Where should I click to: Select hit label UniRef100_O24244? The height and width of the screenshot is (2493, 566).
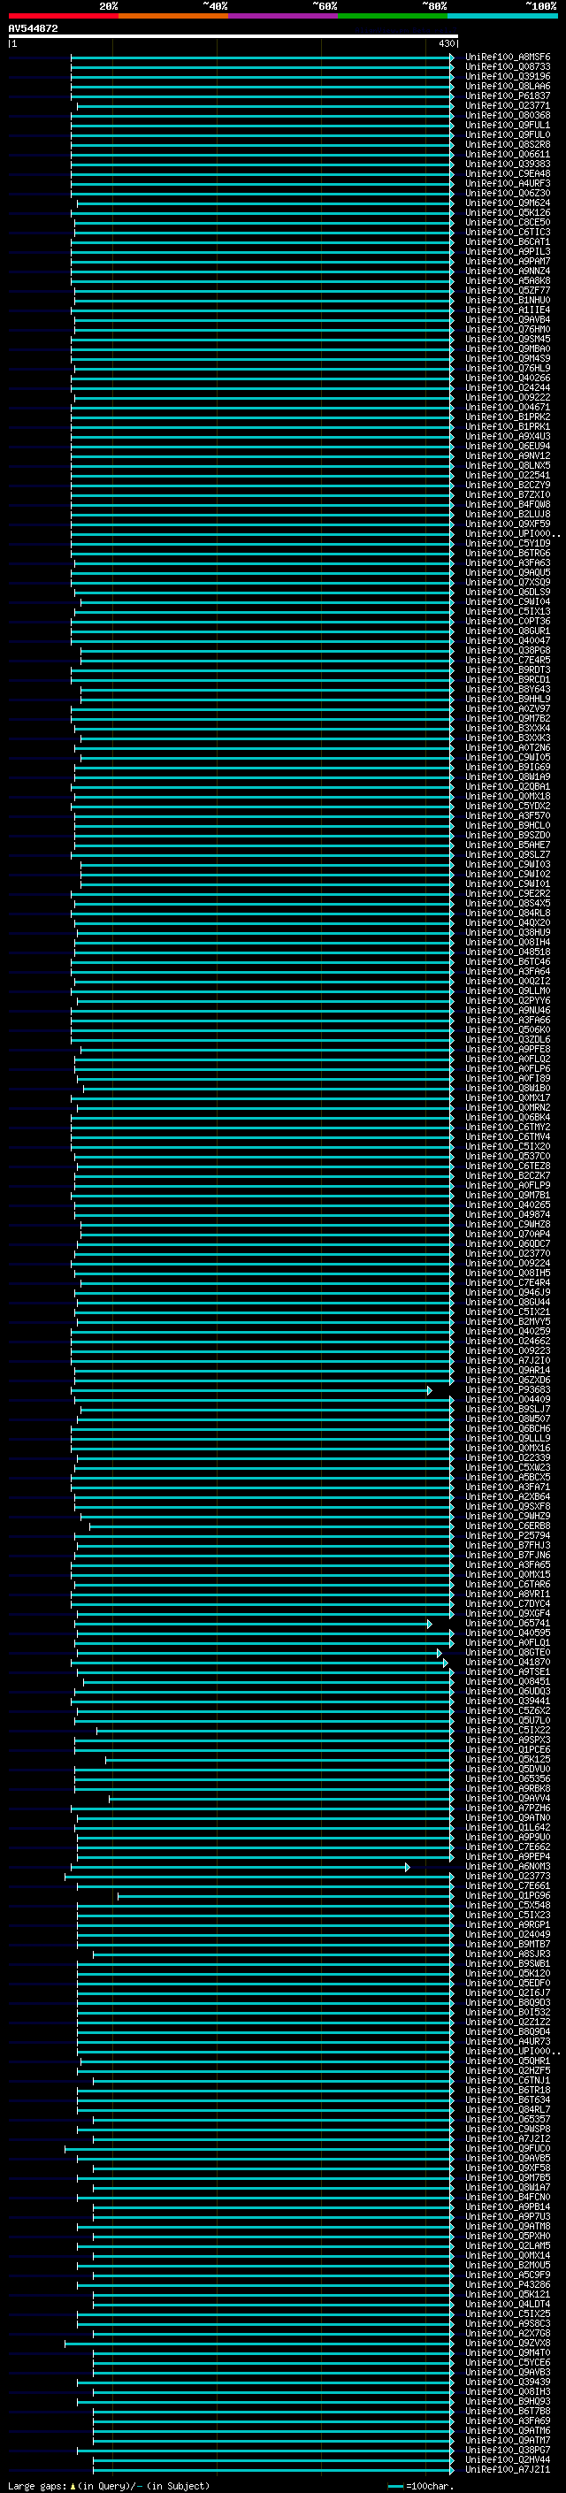point(507,388)
